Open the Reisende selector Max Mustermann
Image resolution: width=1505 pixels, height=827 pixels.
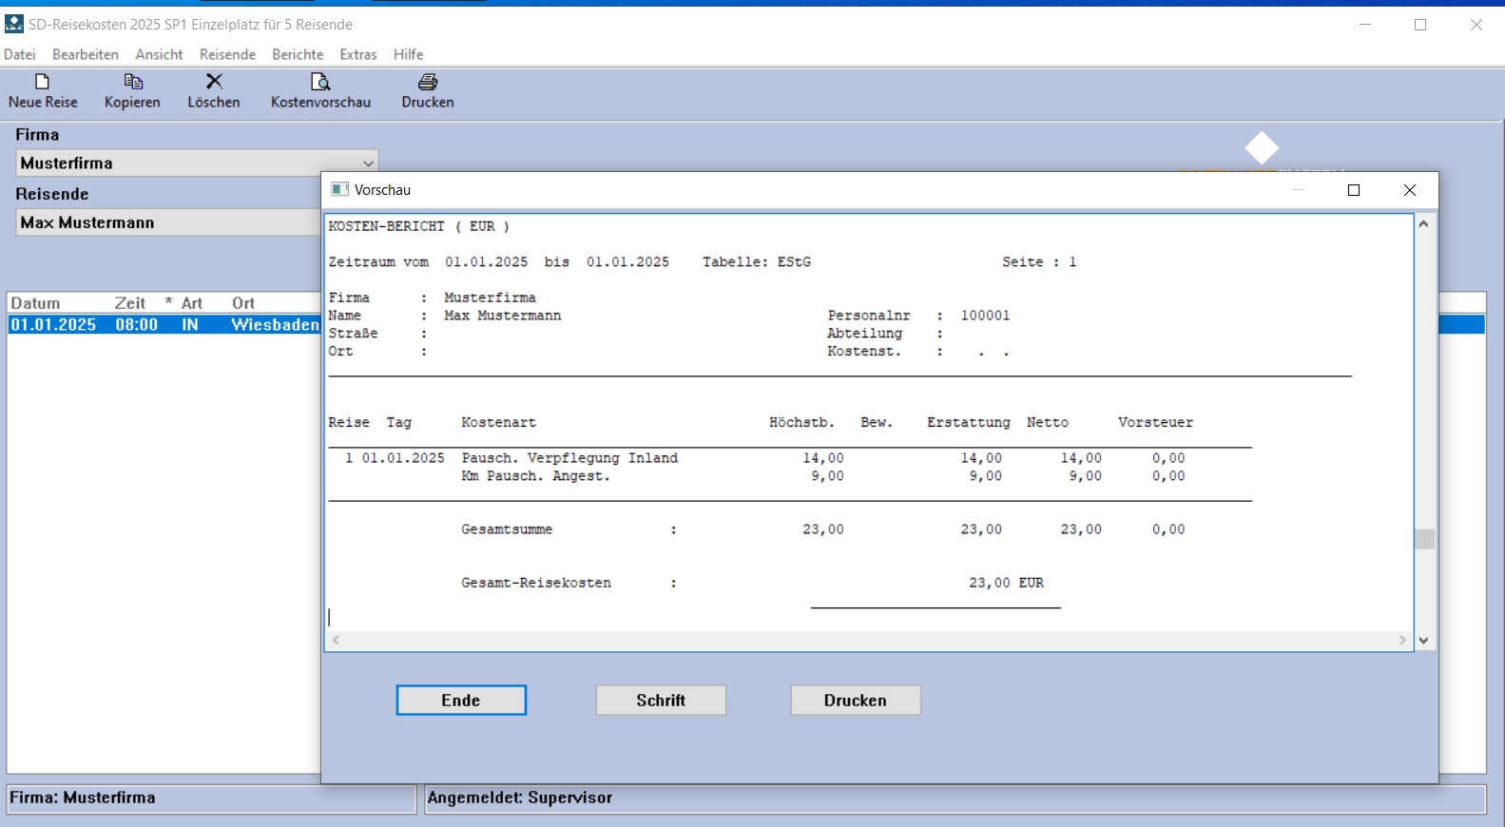coord(168,222)
